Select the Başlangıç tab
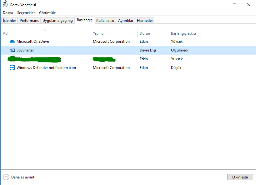Image resolution: width=256 pixels, height=185 pixels. (85, 20)
